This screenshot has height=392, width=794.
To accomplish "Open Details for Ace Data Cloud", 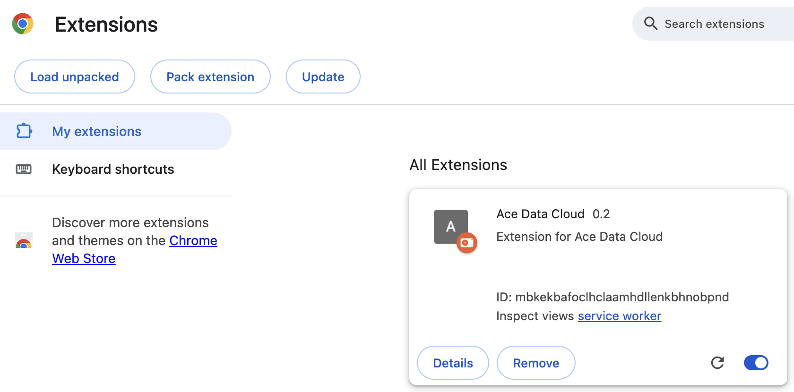I will [453, 363].
